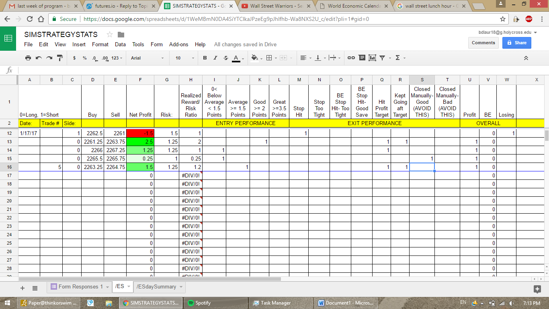Add a new sheet with plus button
The width and height of the screenshot is (549, 309).
[x=23, y=288]
